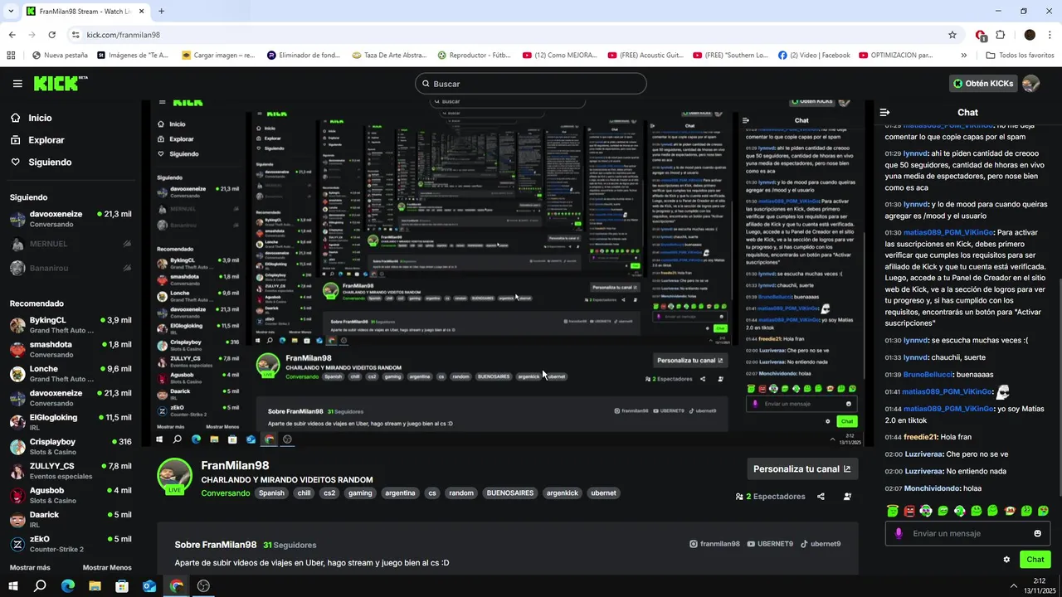Screen dimensions: 1062x597
Task: Open the emoji picker in message box
Action: (x=1037, y=533)
